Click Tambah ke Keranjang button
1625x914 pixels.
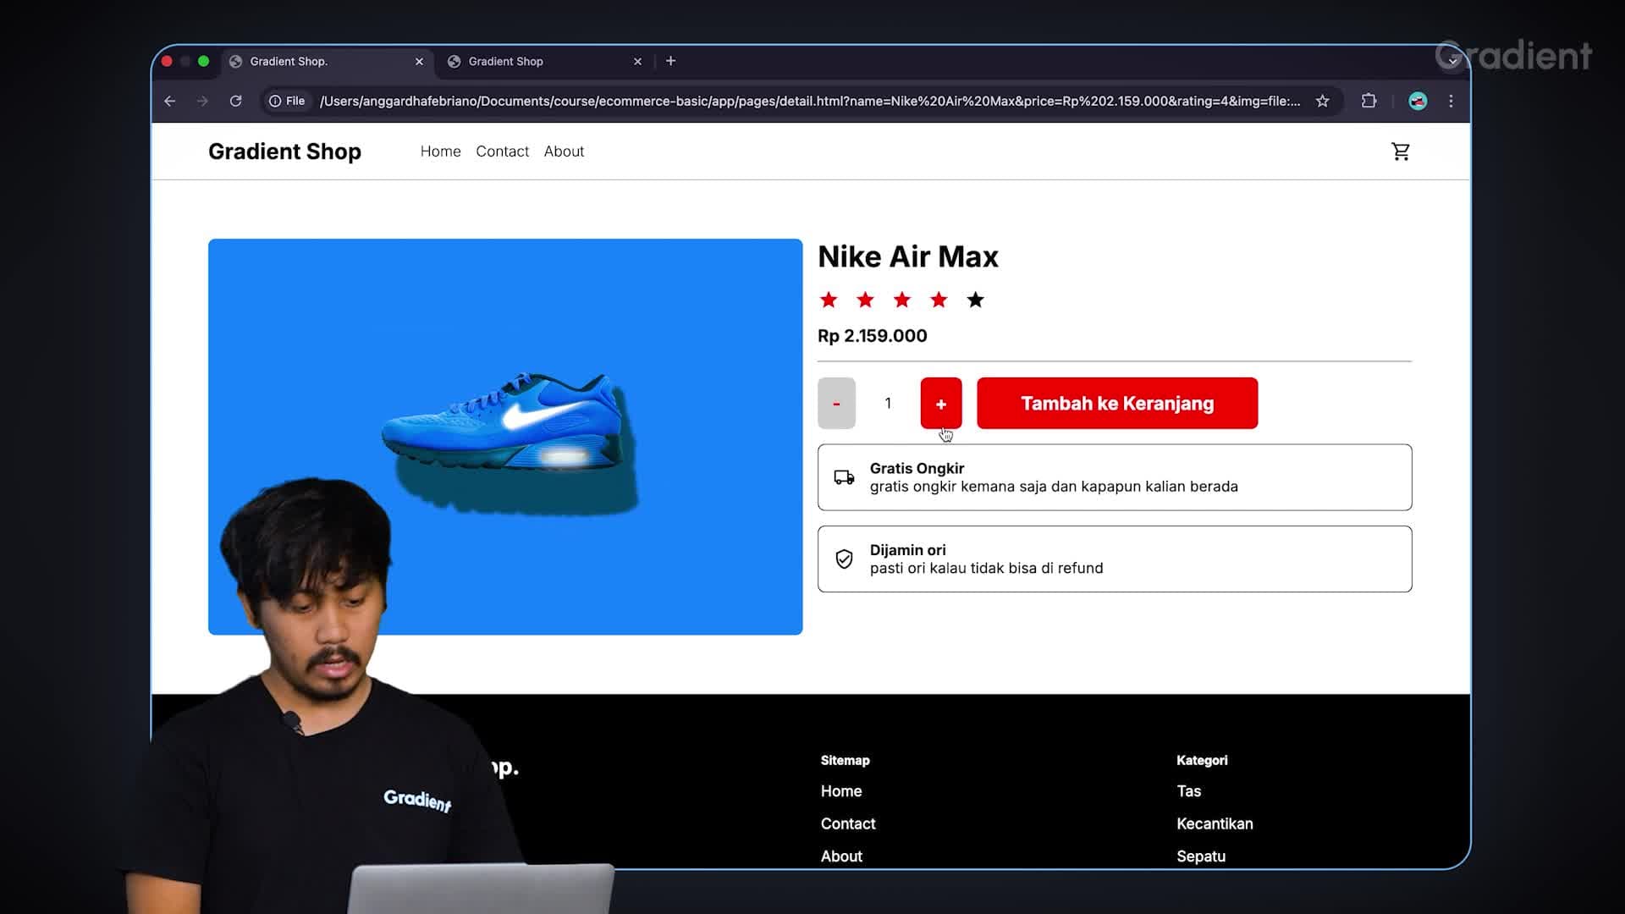pos(1117,403)
